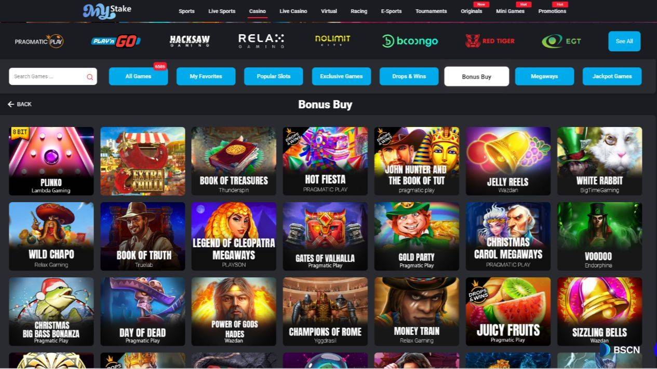
Task: Open the Tournaments menu item
Action: 431,11
